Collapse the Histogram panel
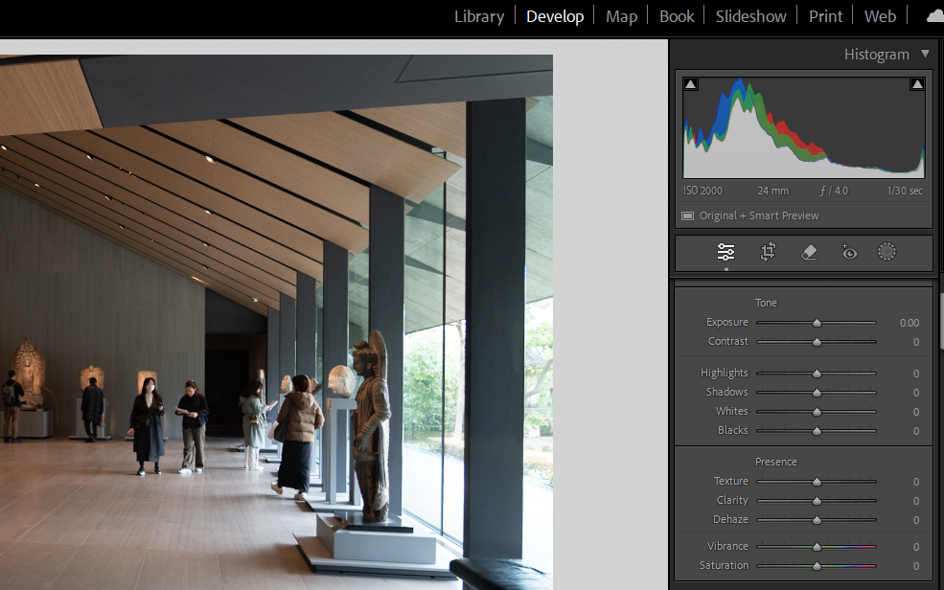This screenshot has width=944, height=590. 926,55
